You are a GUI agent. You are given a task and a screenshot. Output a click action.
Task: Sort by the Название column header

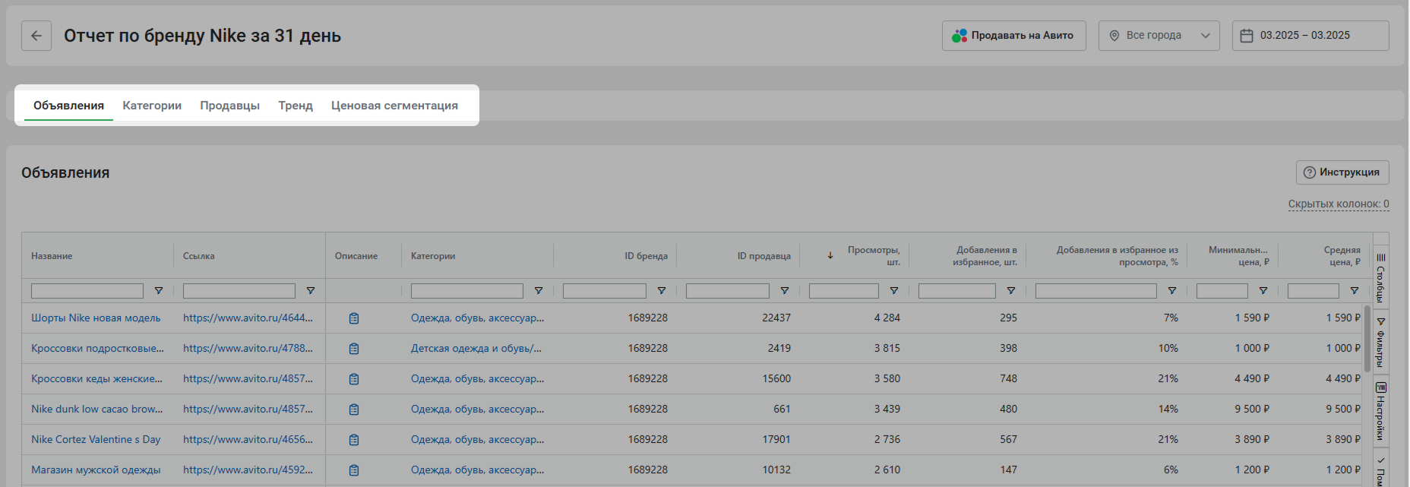tap(52, 256)
